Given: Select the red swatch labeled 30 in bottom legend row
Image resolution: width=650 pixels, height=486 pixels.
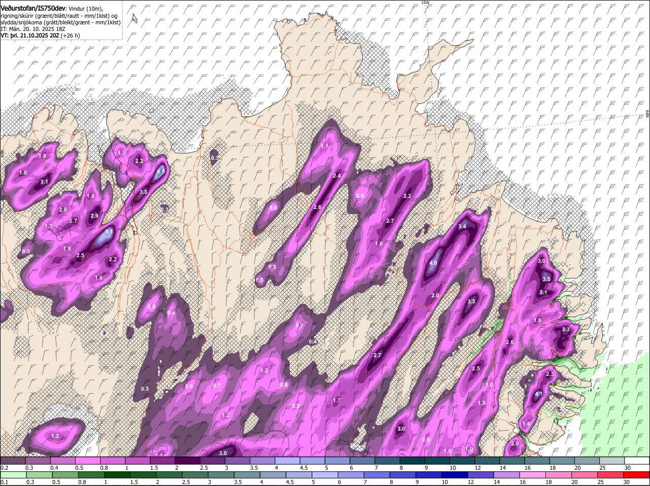Looking at the screenshot, I should (x=636, y=475).
